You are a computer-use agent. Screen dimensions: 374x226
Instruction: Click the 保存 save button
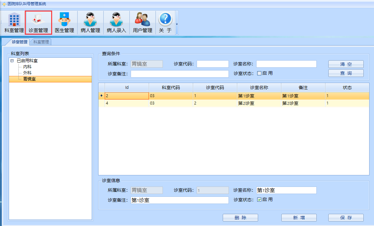(x=346, y=218)
